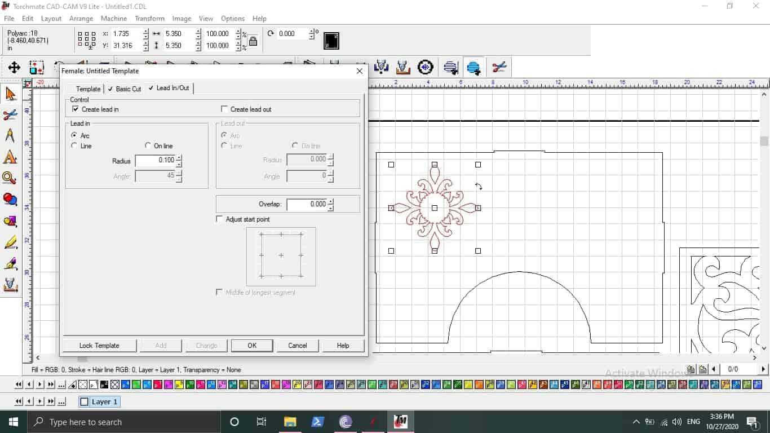This screenshot has width=770, height=433.
Task: Choose the scissors cut tool in left toolbar
Action: point(10,115)
